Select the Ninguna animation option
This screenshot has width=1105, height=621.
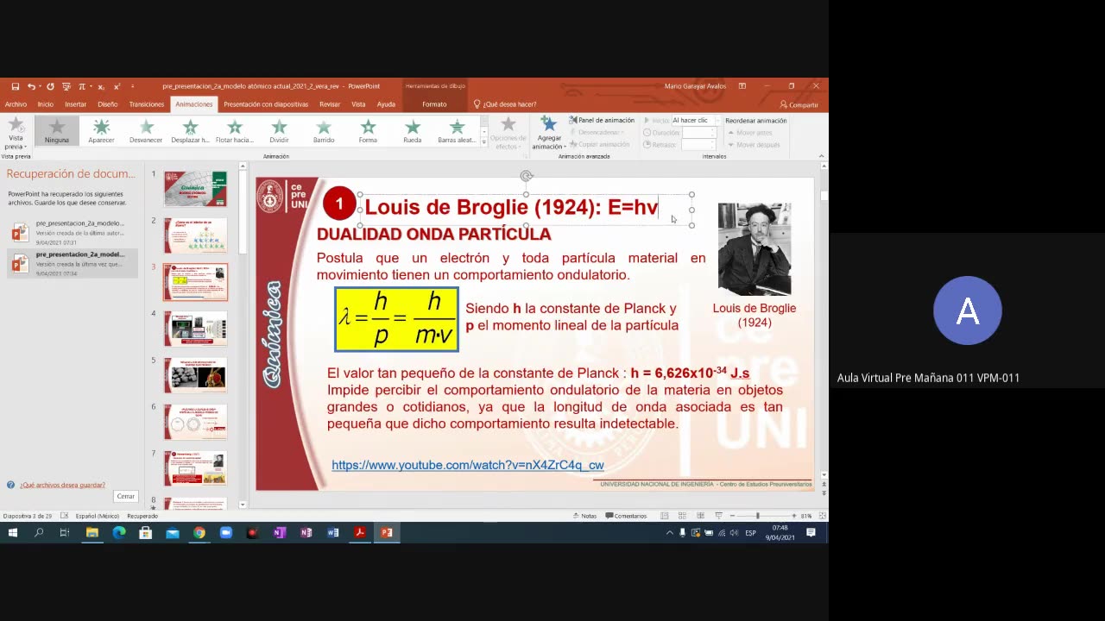(57, 131)
